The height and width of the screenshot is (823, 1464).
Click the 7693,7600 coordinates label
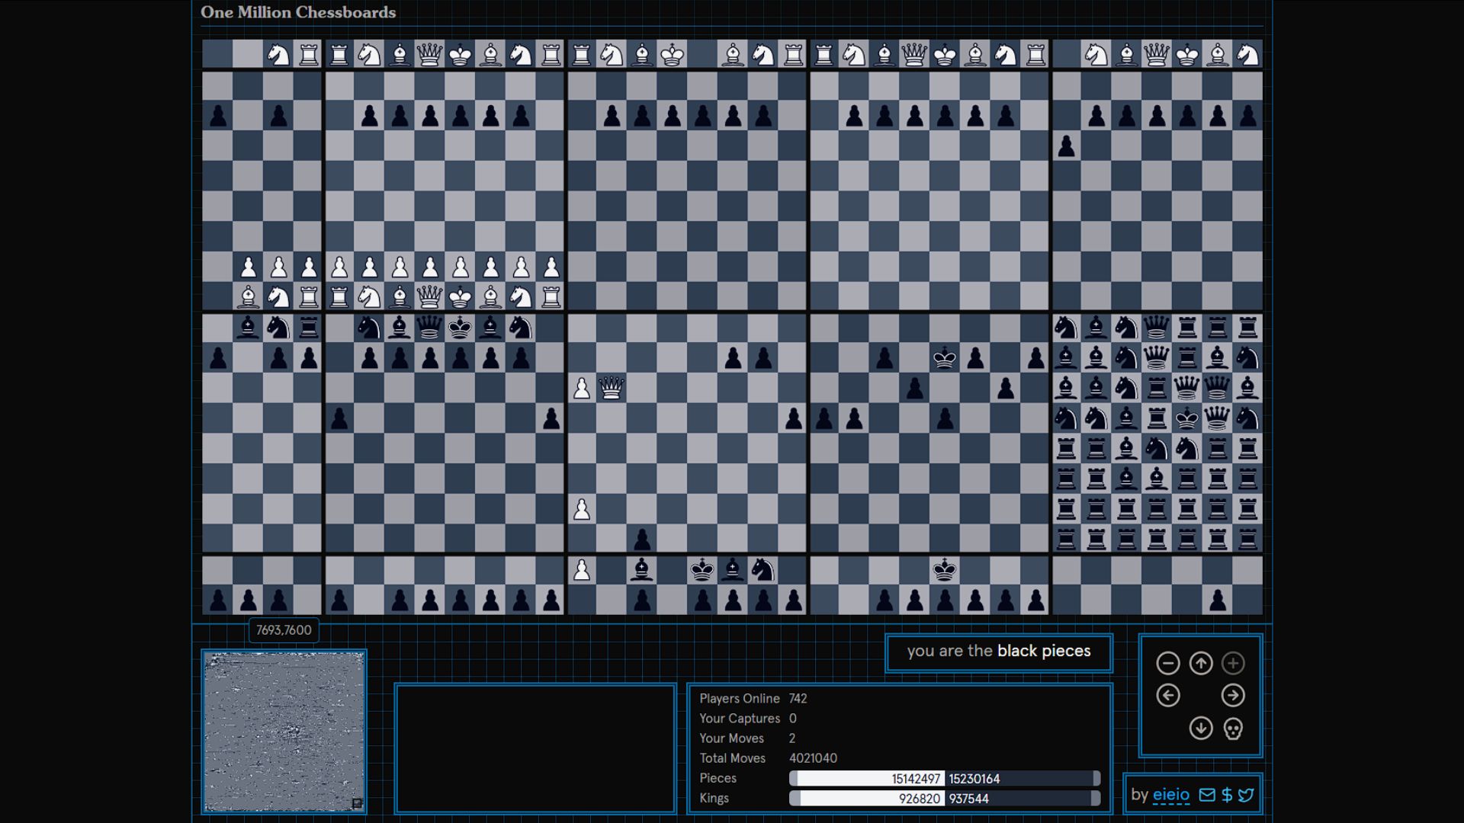click(x=284, y=630)
